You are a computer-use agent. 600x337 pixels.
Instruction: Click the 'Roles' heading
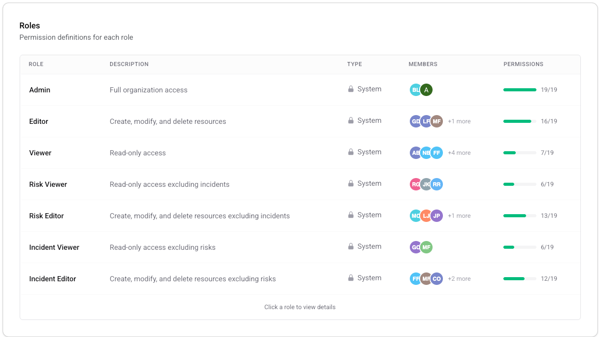point(29,26)
